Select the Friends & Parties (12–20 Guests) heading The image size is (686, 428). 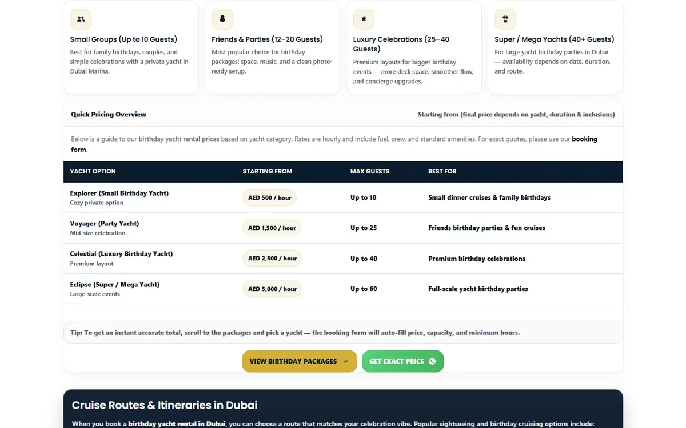click(267, 39)
